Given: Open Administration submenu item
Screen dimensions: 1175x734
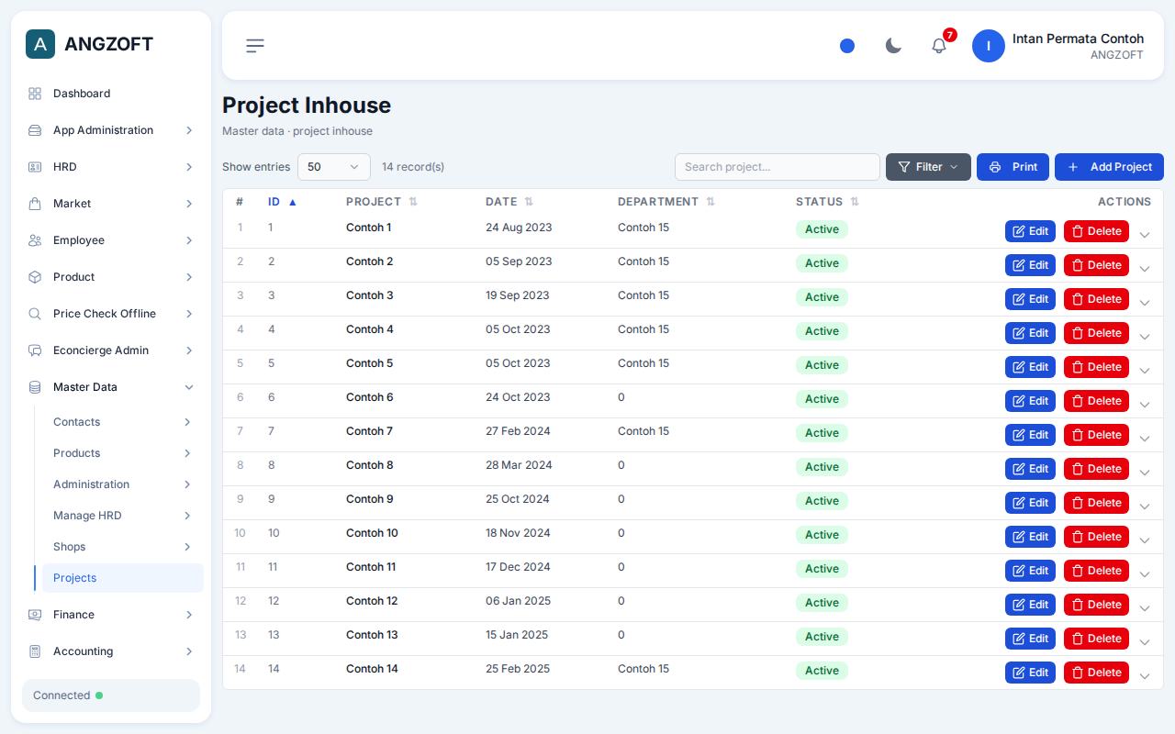Looking at the screenshot, I should point(123,484).
